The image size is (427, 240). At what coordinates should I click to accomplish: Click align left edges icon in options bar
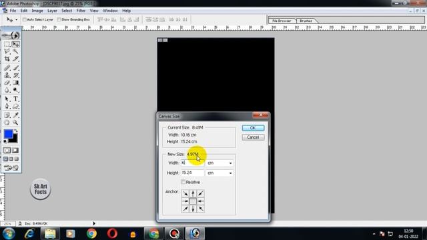pos(123,19)
